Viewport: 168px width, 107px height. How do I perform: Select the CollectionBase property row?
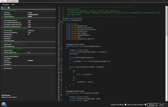coord(28,51)
